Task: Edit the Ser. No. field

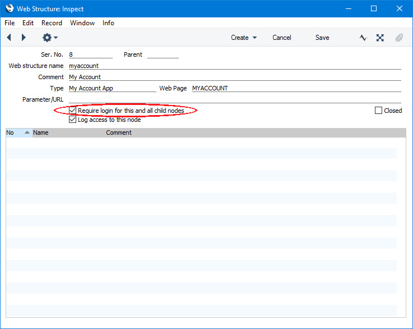Action: click(91, 54)
